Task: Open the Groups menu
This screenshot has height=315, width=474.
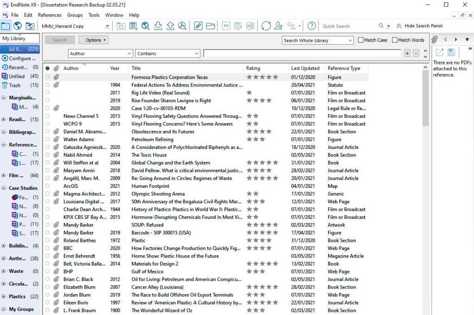Action: point(75,15)
